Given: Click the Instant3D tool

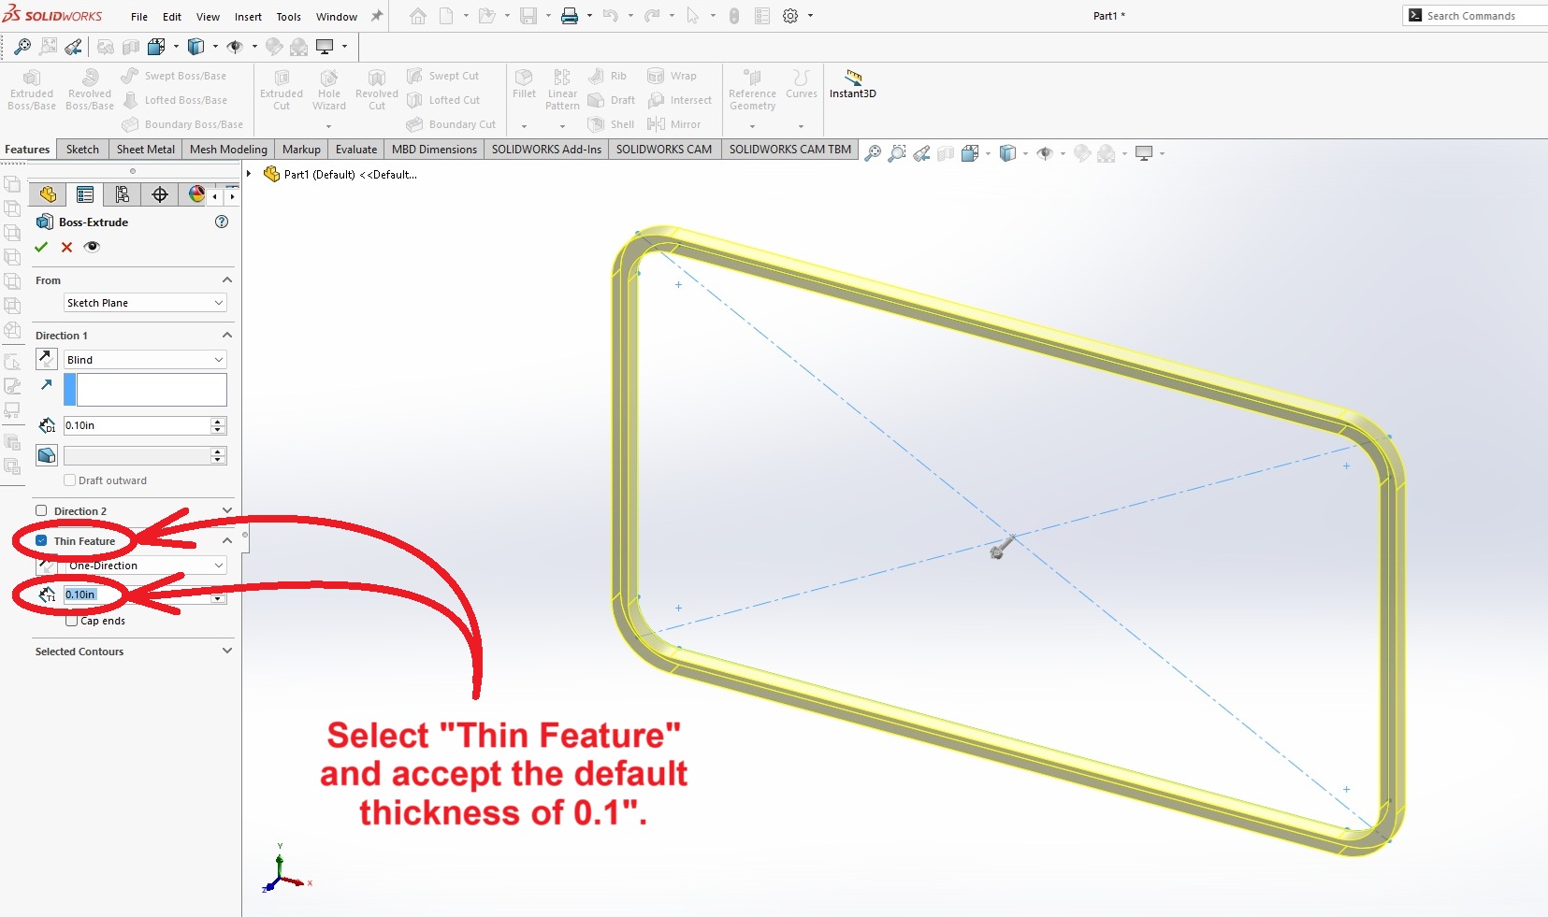Looking at the screenshot, I should click(x=852, y=83).
